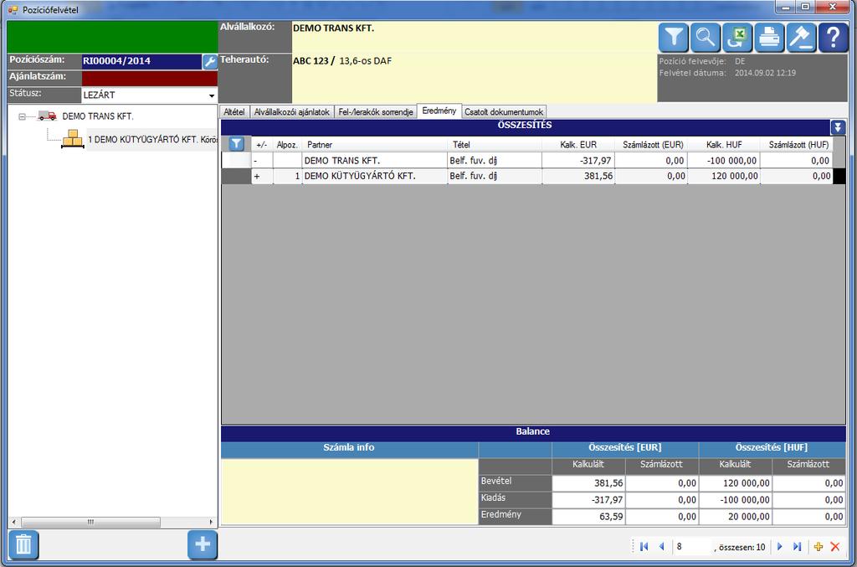Sort by the Tétel column header
857x567 pixels.
click(495, 144)
